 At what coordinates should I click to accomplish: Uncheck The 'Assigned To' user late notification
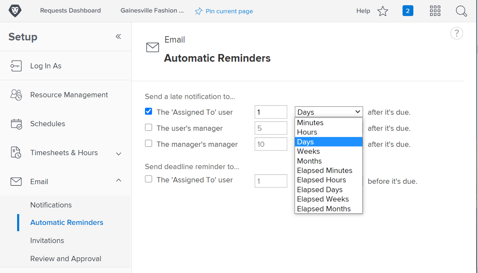[148, 111]
